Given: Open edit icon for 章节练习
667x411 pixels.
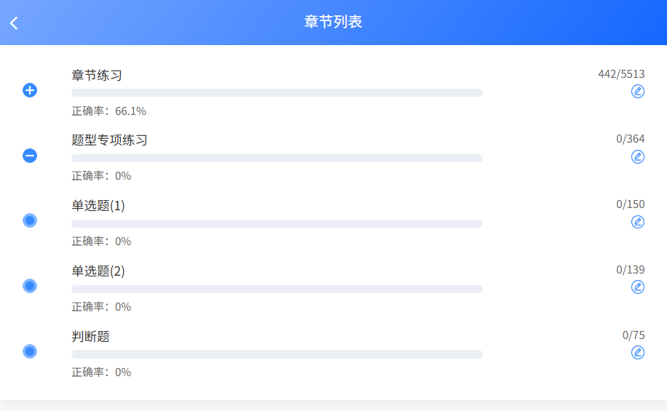Looking at the screenshot, I should [638, 91].
